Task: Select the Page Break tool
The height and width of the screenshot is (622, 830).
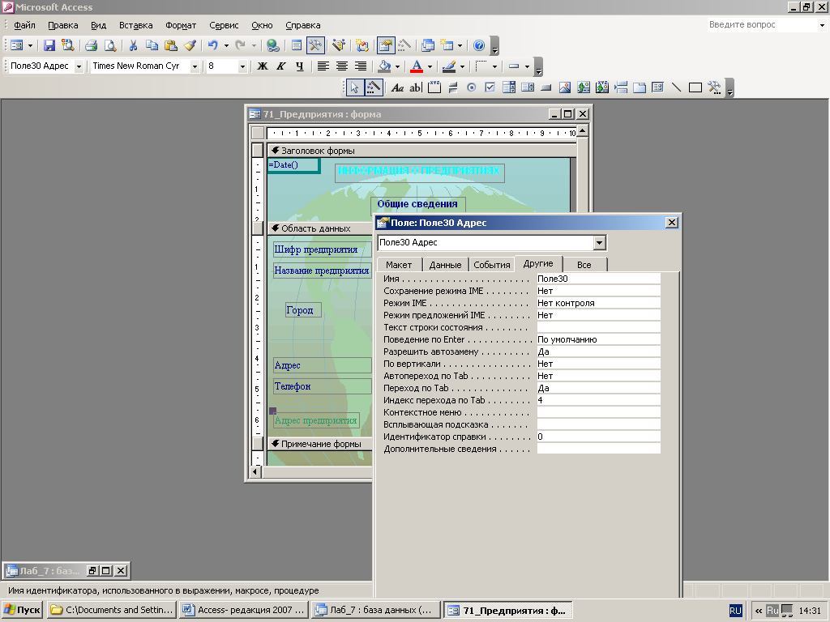Action: 621,87
